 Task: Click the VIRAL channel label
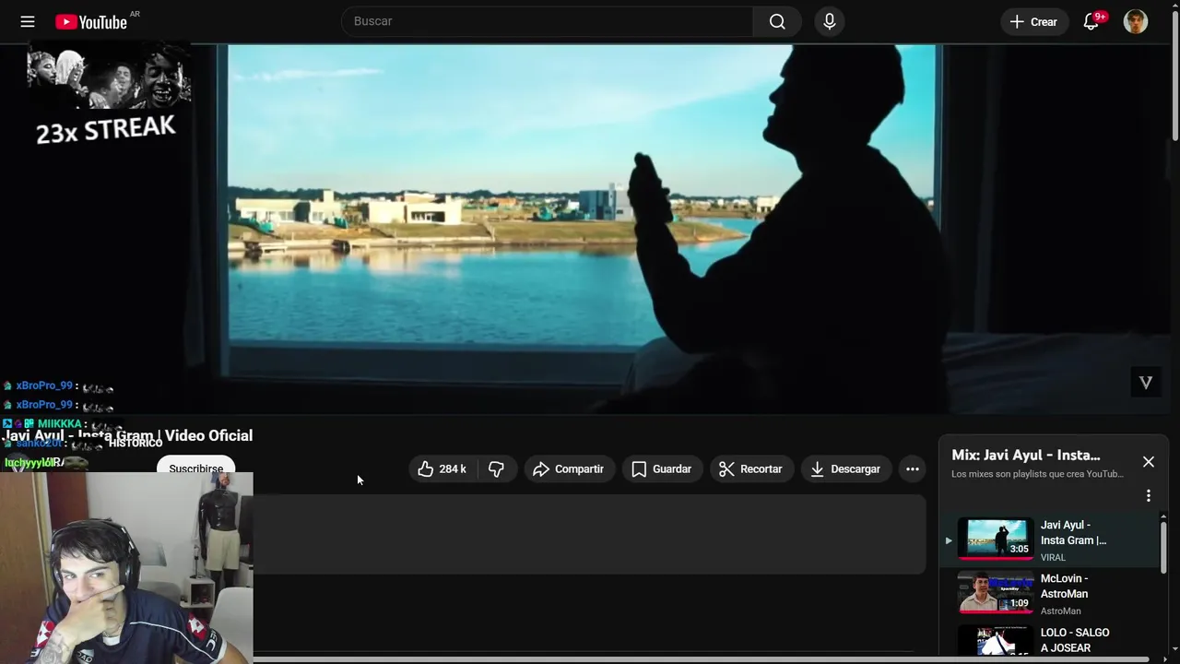pyautogui.click(x=1053, y=557)
